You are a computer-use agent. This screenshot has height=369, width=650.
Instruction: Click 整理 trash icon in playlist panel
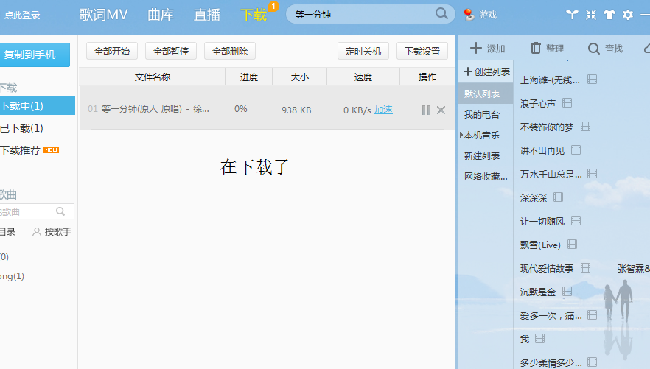(x=536, y=48)
